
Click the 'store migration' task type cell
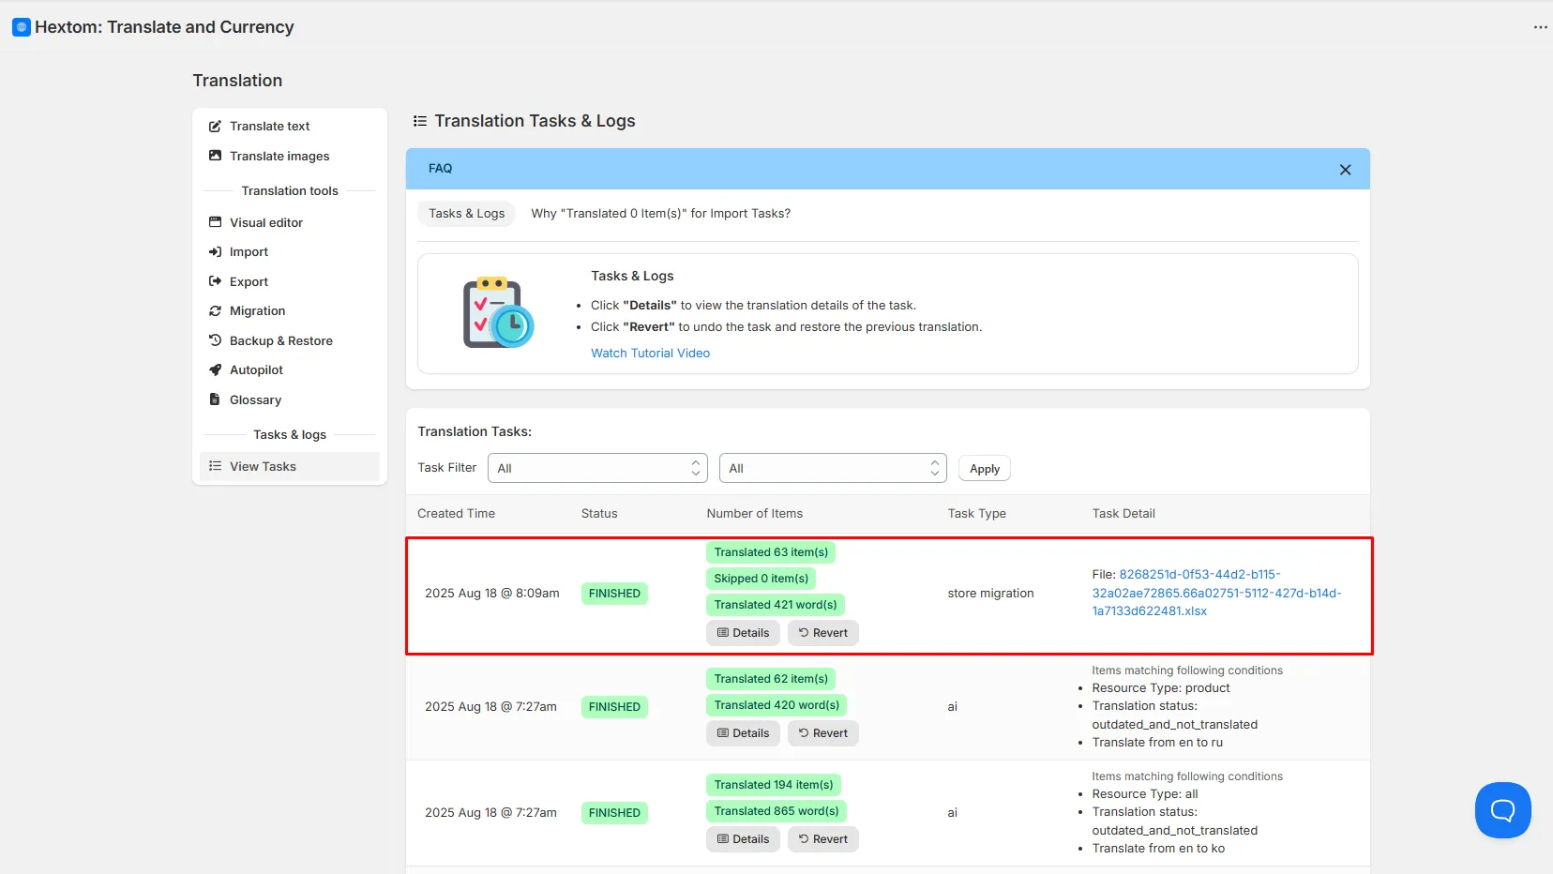coord(990,594)
